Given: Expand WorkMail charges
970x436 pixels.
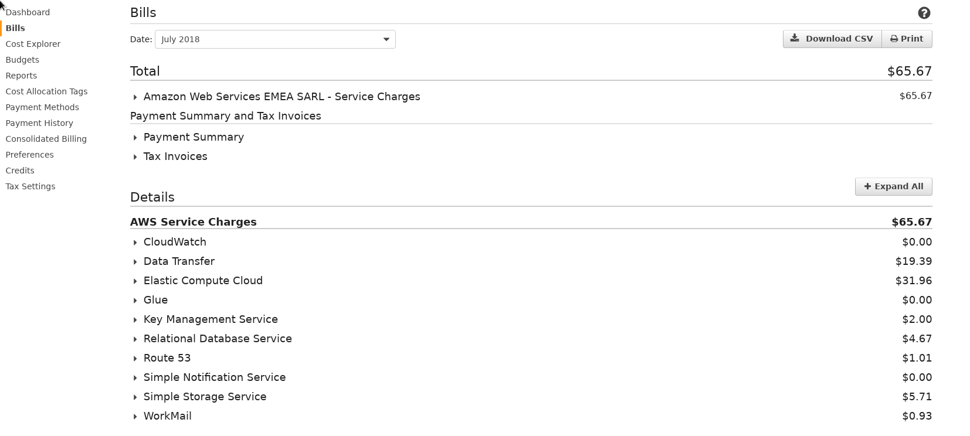Looking at the screenshot, I should [x=162, y=416].
